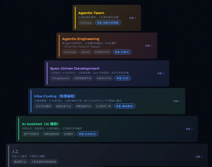The width and height of the screenshot is (212, 167).
Task: Click the OpenClaw tag
Action: pos(70,52)
